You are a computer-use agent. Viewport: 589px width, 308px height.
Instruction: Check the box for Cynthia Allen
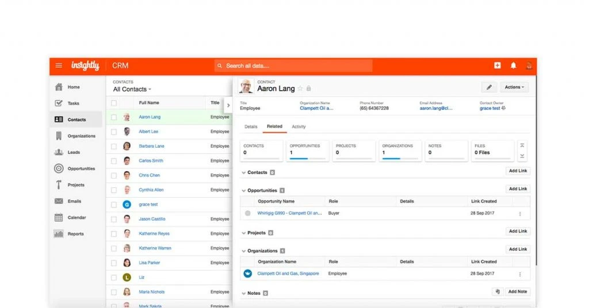click(114, 190)
